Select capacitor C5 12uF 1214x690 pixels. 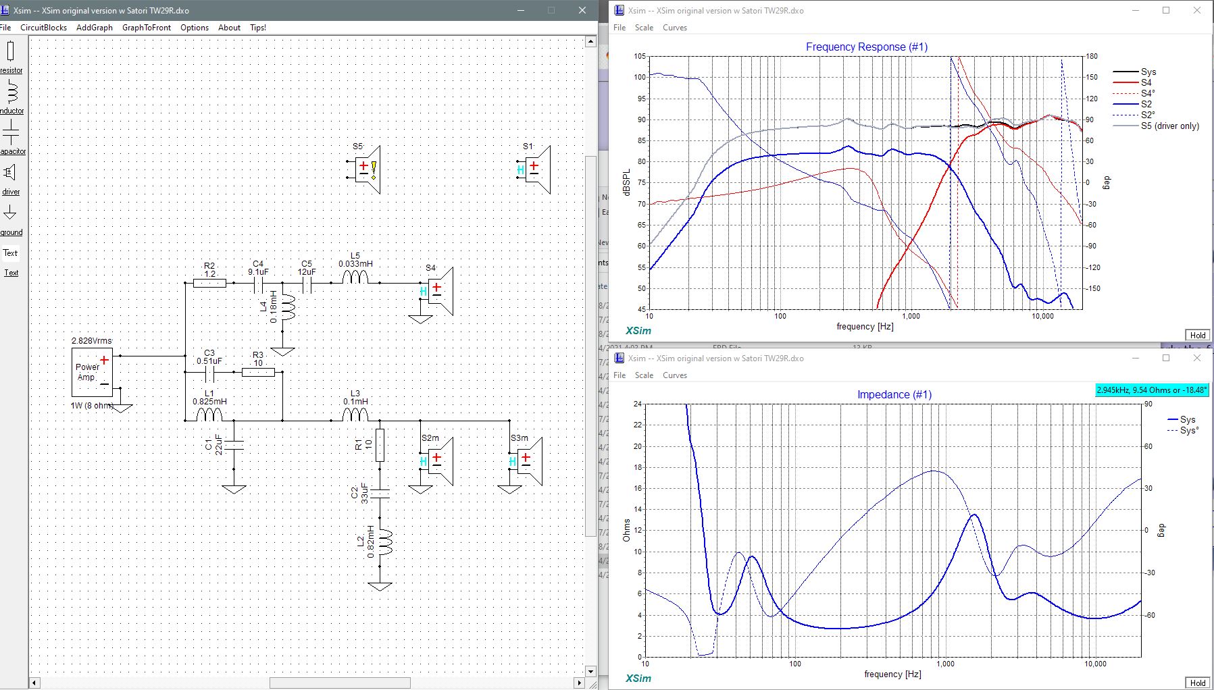[x=307, y=285]
